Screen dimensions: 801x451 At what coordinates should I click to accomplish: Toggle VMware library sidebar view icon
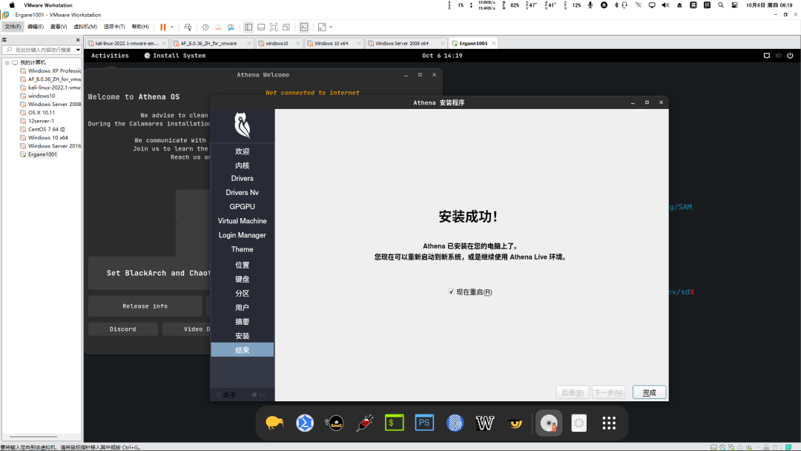pyautogui.click(x=248, y=27)
